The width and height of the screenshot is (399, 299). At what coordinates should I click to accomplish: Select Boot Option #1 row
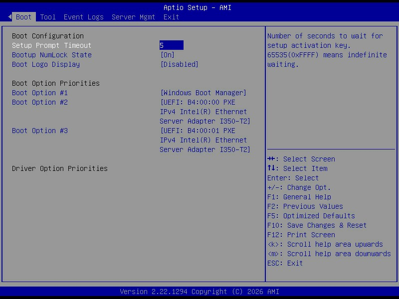[x=40, y=93]
